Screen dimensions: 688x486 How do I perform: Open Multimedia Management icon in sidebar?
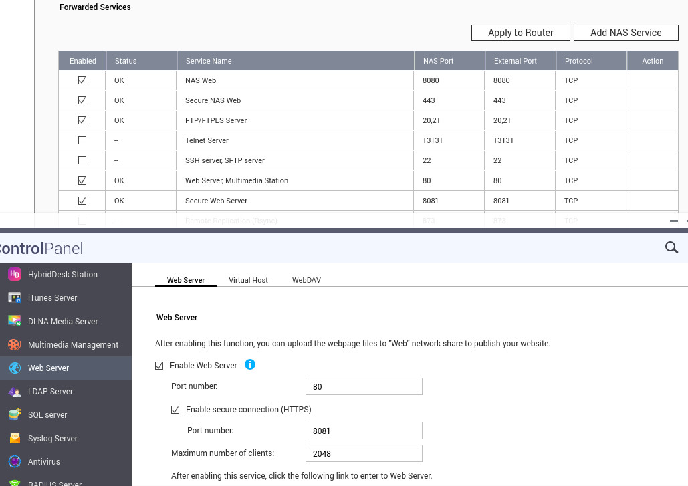coord(15,344)
